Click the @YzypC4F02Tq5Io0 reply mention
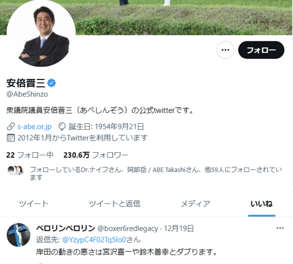 (x=94, y=240)
